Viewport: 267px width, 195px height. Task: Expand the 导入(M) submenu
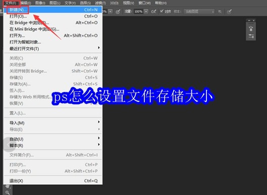[53, 123]
